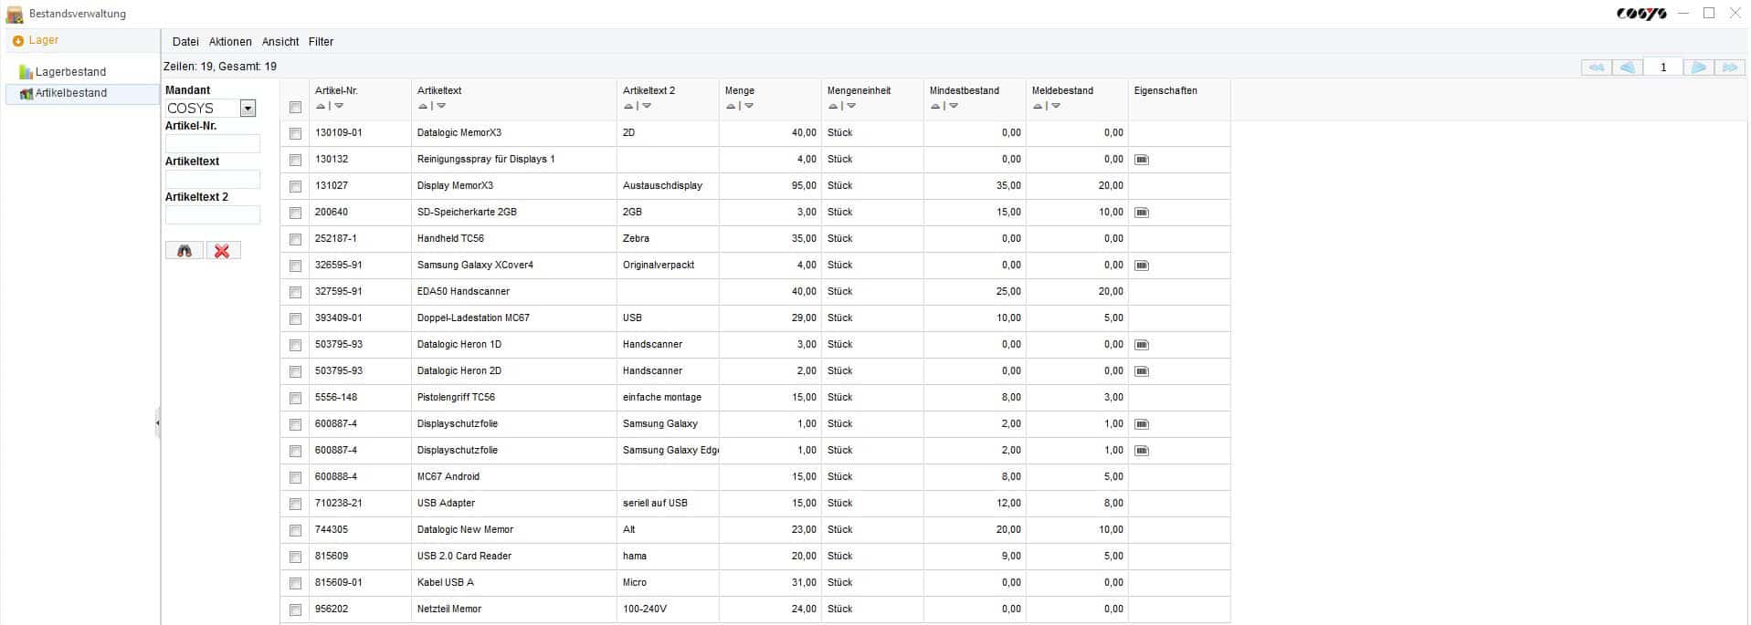The width and height of the screenshot is (1751, 625).
Task: Open the Filter menu
Action: point(321,42)
